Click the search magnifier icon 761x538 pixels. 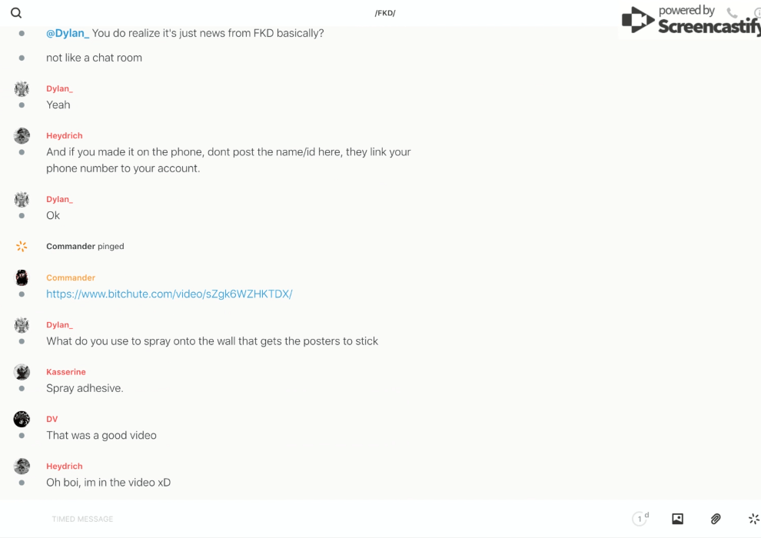[x=16, y=13]
